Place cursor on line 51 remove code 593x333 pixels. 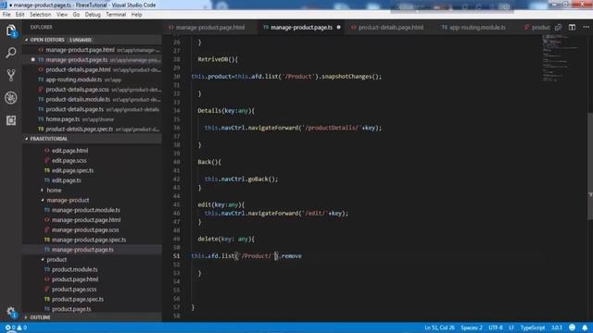292,256
